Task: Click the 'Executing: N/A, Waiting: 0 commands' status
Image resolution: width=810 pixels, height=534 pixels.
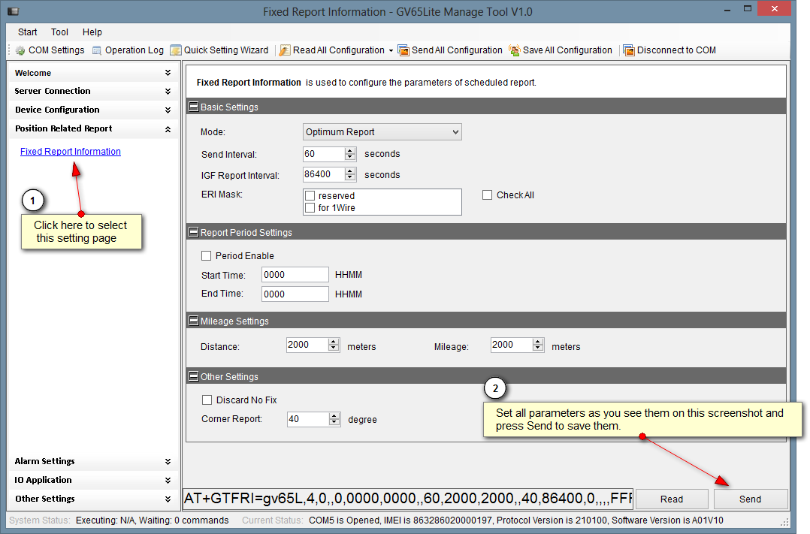Action: (153, 520)
